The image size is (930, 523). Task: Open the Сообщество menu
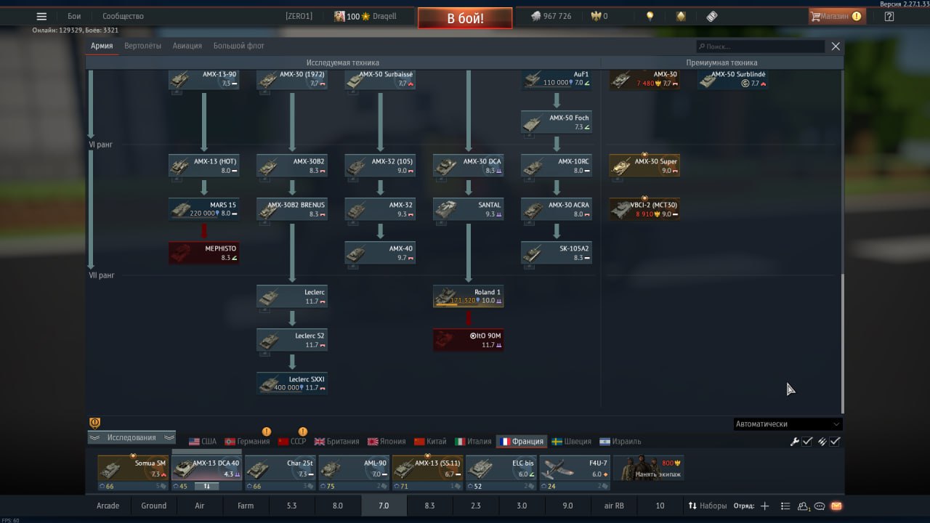pyautogui.click(x=123, y=16)
